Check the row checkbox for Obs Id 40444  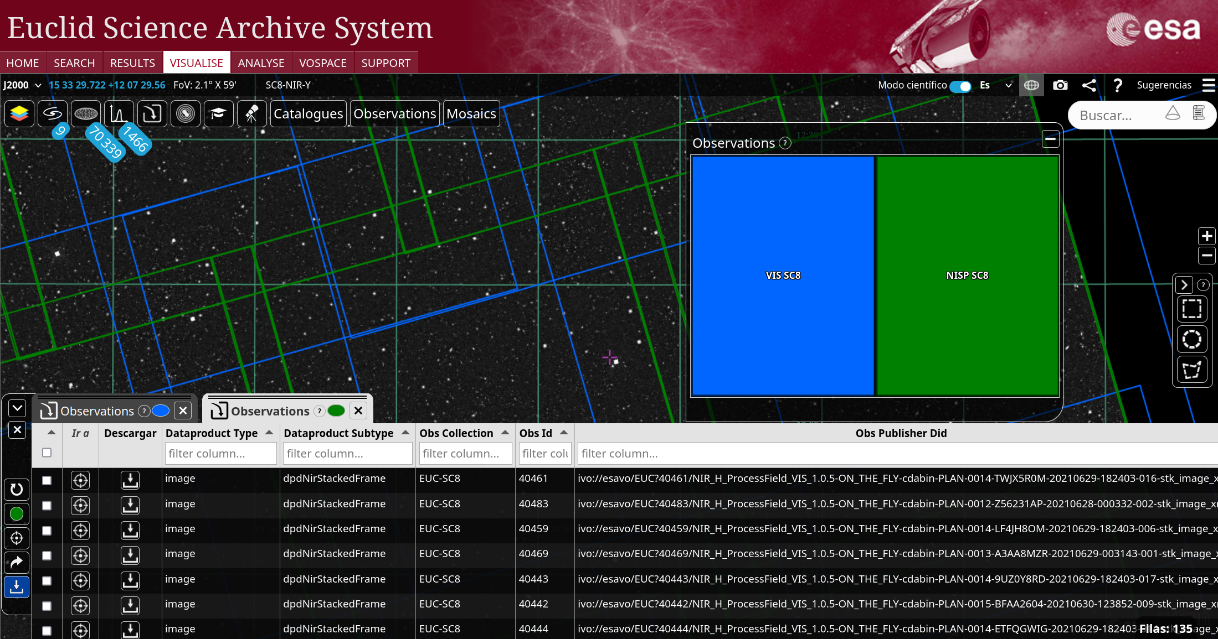tap(47, 631)
